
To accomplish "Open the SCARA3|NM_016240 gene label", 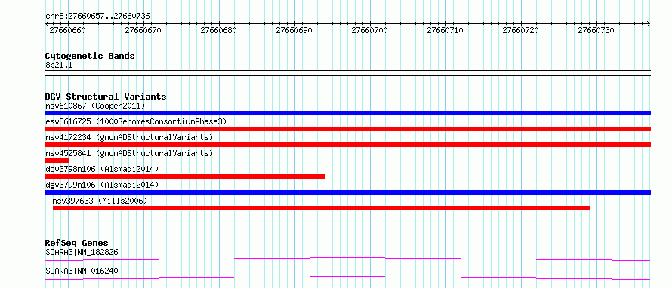I will coord(82,271).
